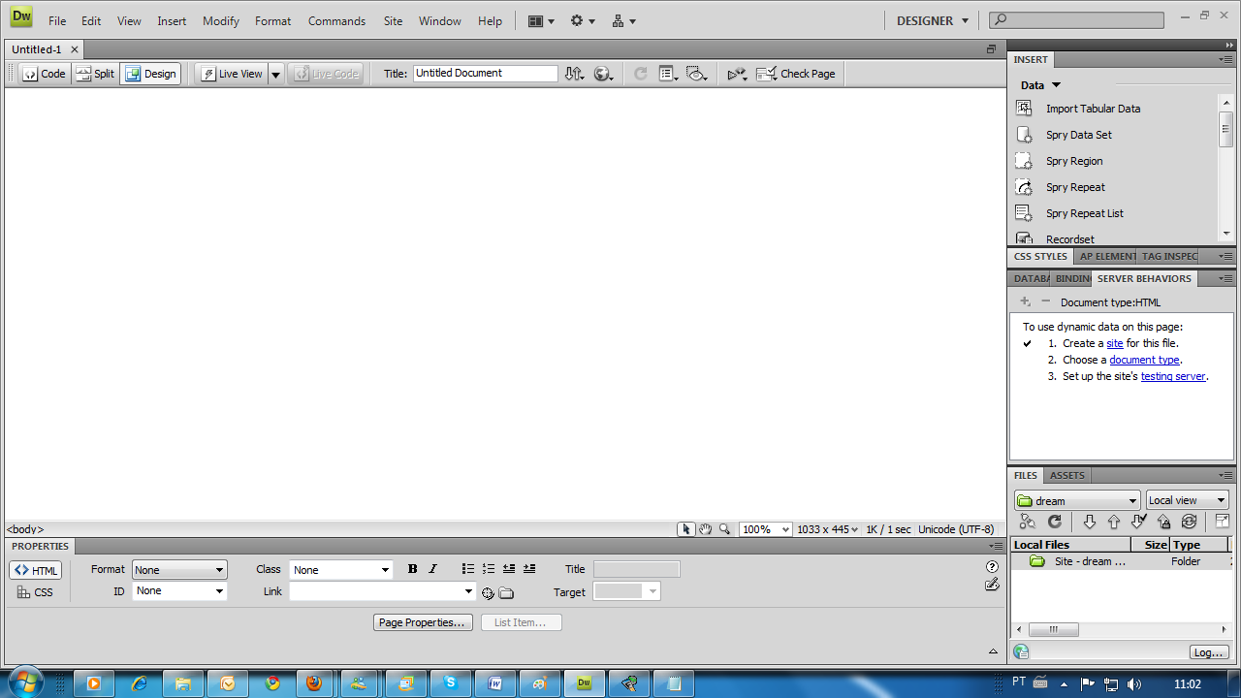Click the Ordered List icon
This screenshot has height=698, width=1241.
point(489,569)
